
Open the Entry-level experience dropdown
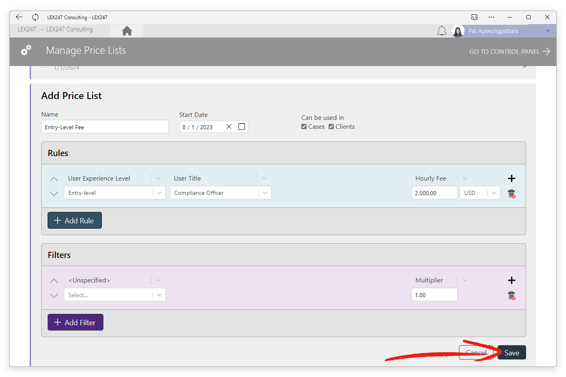coord(159,192)
